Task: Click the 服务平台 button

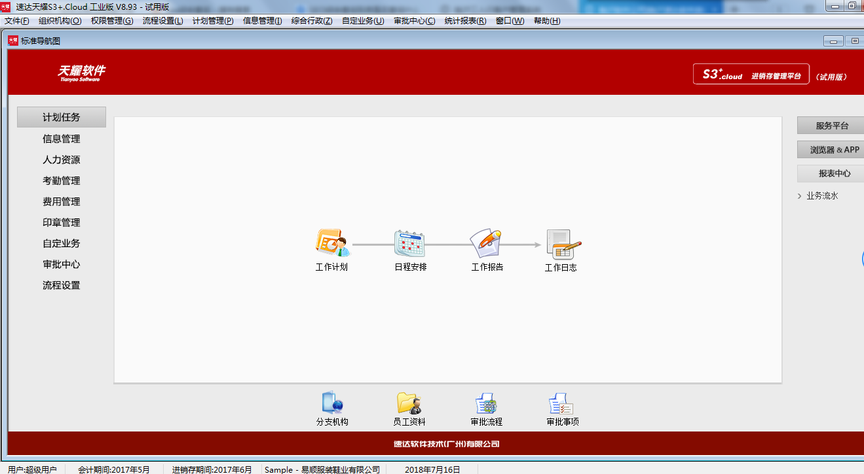Action: 831,126
